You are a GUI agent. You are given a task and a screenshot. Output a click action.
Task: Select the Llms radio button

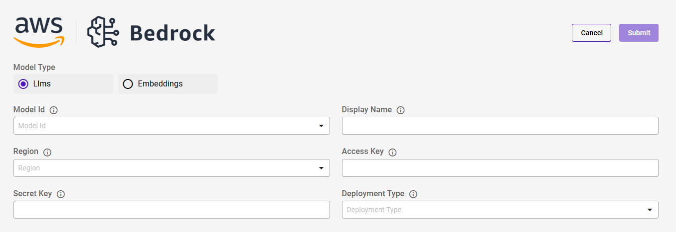point(23,84)
